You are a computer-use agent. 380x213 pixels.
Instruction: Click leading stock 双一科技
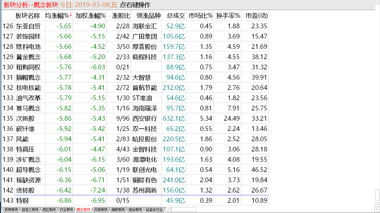(145, 129)
